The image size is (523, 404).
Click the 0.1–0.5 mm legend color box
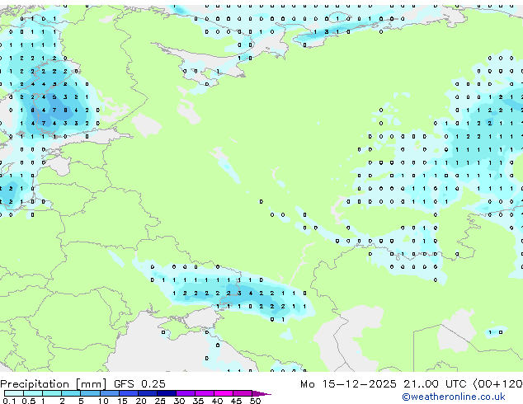tap(14, 393)
